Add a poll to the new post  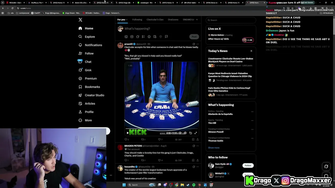[143, 37]
